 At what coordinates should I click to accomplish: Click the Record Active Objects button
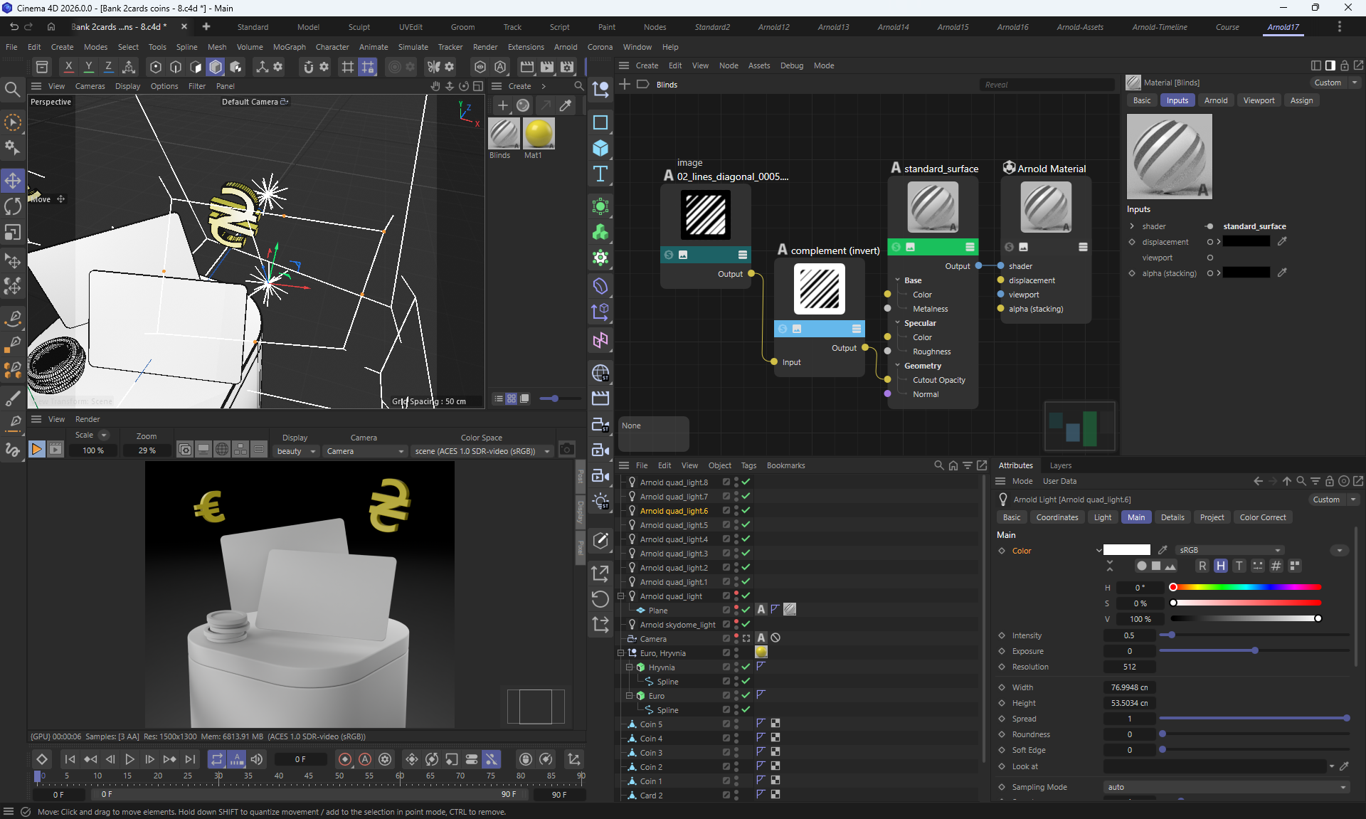coord(345,759)
